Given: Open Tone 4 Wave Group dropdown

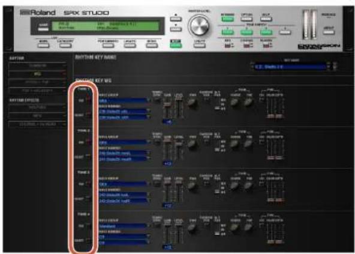Looking at the screenshot, I should point(125,226).
